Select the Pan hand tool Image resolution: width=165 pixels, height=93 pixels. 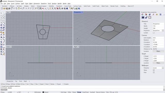23,9
